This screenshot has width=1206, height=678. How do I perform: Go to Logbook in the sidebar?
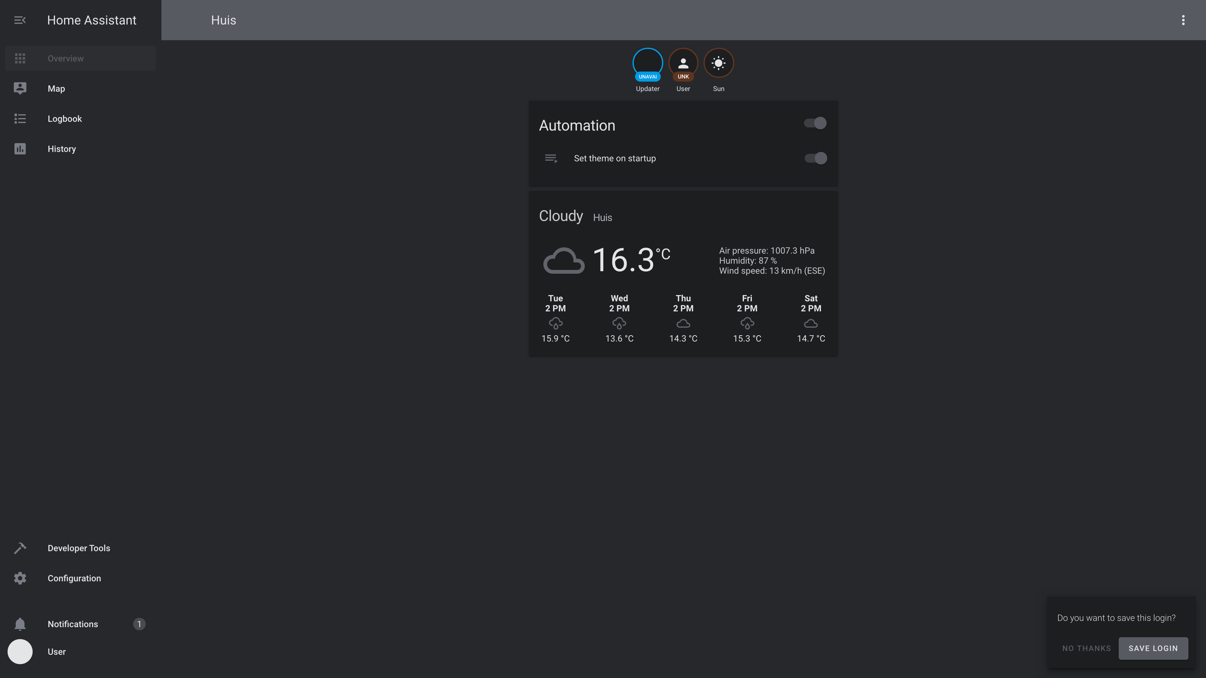coord(80,119)
